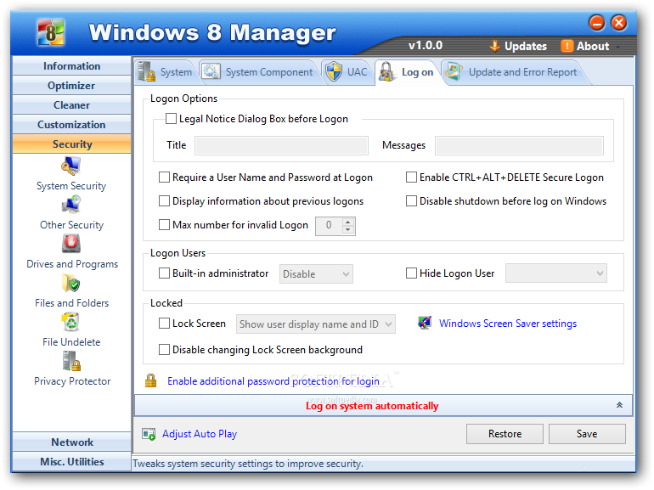Open File Undelete recycle bin icon
Image resolution: width=654 pixels, height=490 pixels.
(x=70, y=322)
